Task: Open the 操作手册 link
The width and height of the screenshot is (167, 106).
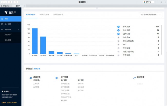Action: point(37,69)
